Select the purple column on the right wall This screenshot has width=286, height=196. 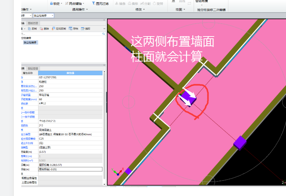click(240, 143)
